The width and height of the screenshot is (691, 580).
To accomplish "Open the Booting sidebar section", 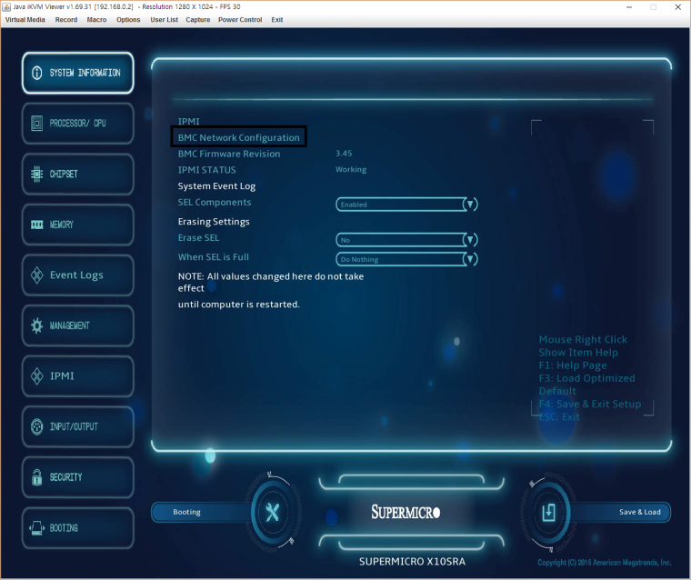I will click(x=78, y=527).
